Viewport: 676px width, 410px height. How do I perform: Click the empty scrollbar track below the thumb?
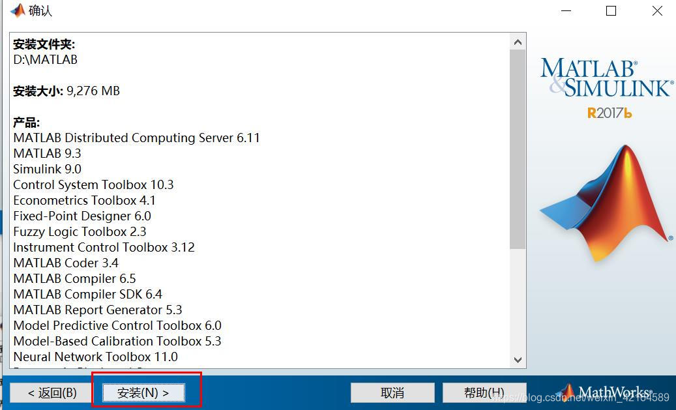(x=518, y=300)
